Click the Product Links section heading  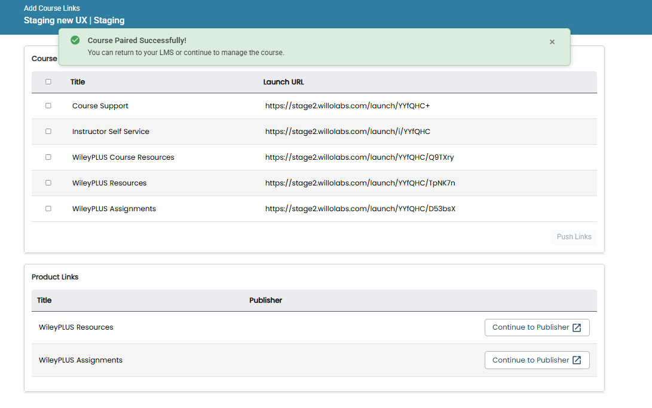pyautogui.click(x=55, y=277)
